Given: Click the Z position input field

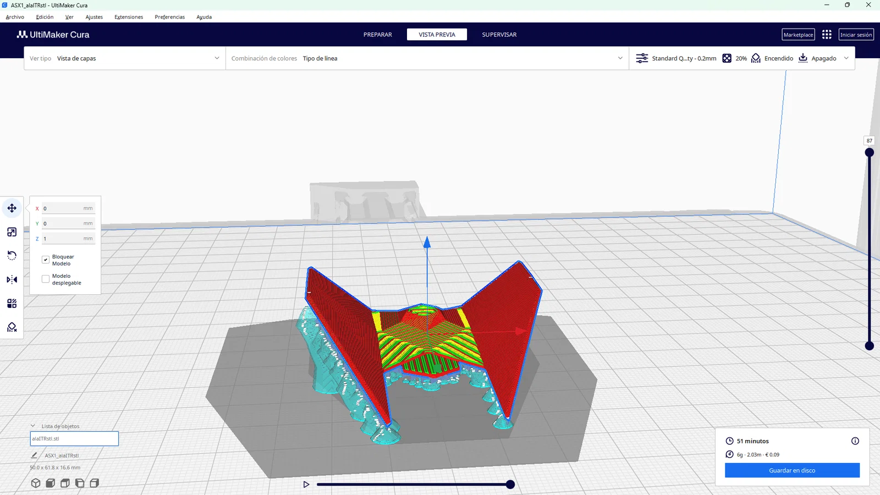Looking at the screenshot, I should 68,239.
